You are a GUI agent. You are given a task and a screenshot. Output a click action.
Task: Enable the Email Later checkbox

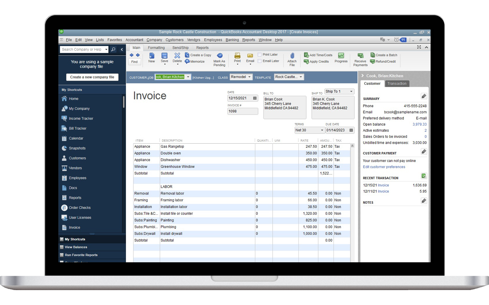tap(259, 61)
